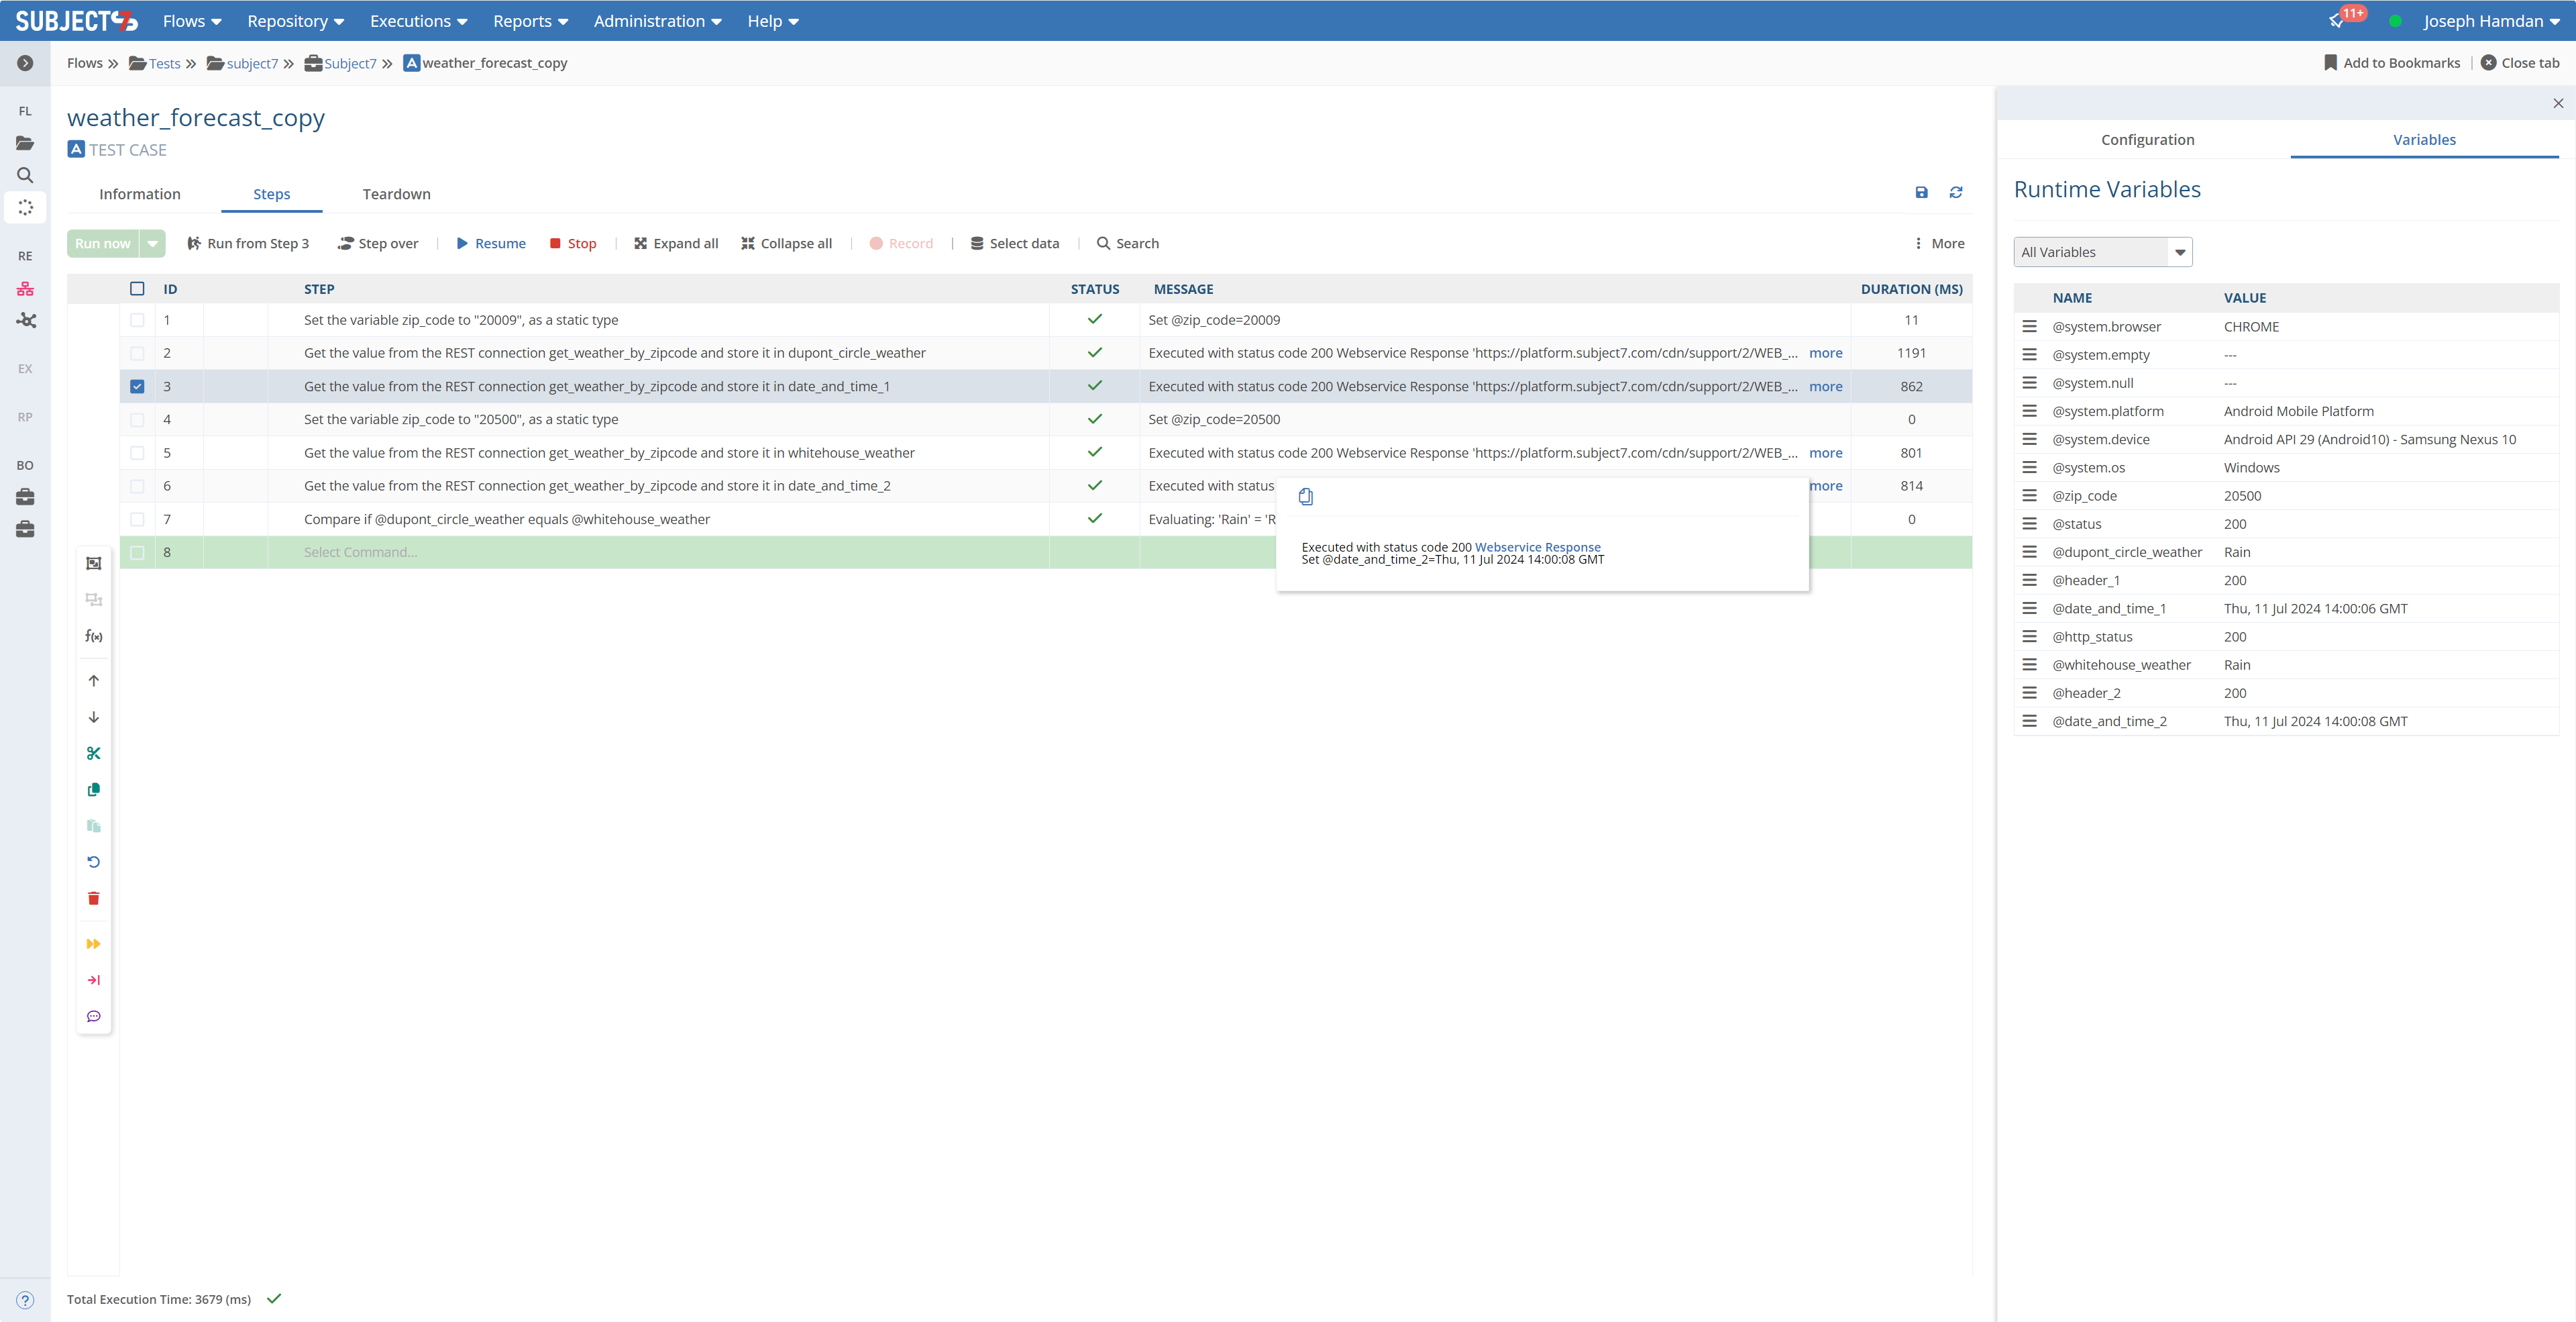
Task: Click the undo arrow icon
Action: 94,862
